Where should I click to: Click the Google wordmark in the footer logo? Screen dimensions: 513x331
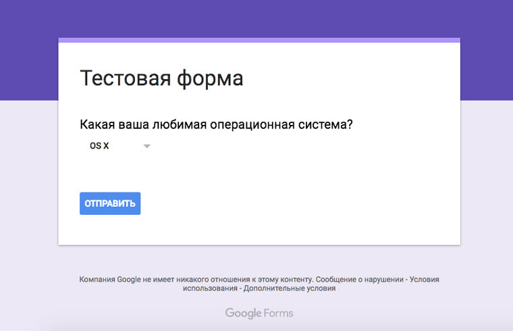243,313
